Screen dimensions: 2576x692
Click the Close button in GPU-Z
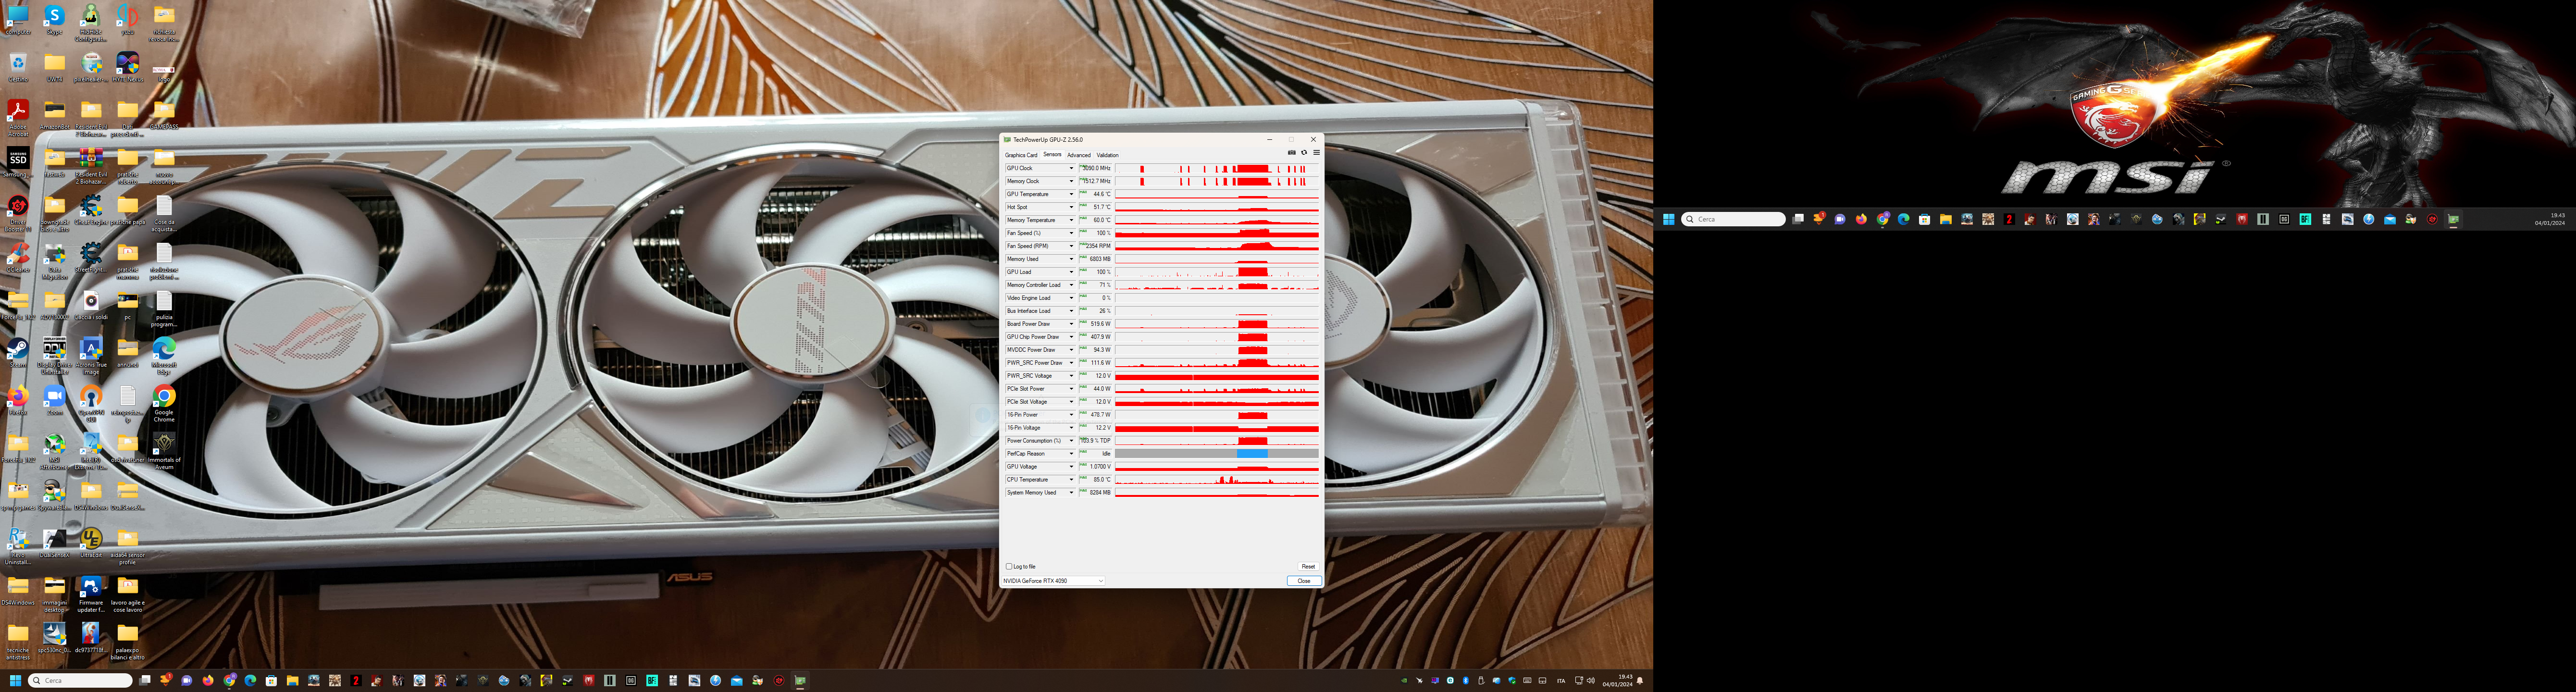(1303, 581)
